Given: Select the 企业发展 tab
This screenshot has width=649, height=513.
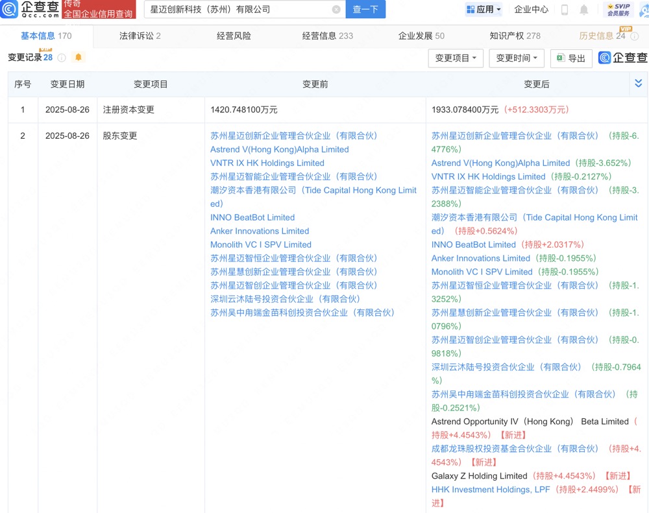Looking at the screenshot, I should 421,36.
